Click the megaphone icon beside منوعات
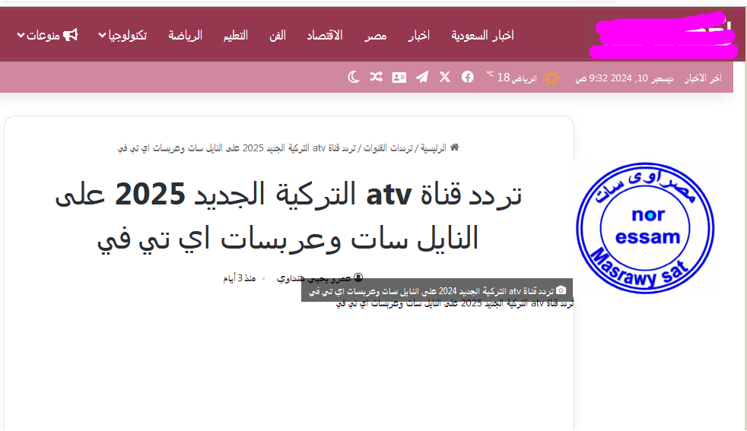 pyautogui.click(x=71, y=35)
